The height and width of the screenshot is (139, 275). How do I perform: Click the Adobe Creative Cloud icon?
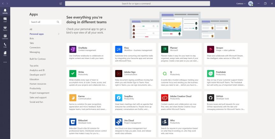[164, 97]
